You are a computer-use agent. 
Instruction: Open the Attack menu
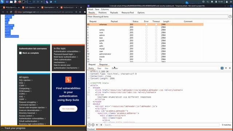pyautogui.click(x=90, y=9)
